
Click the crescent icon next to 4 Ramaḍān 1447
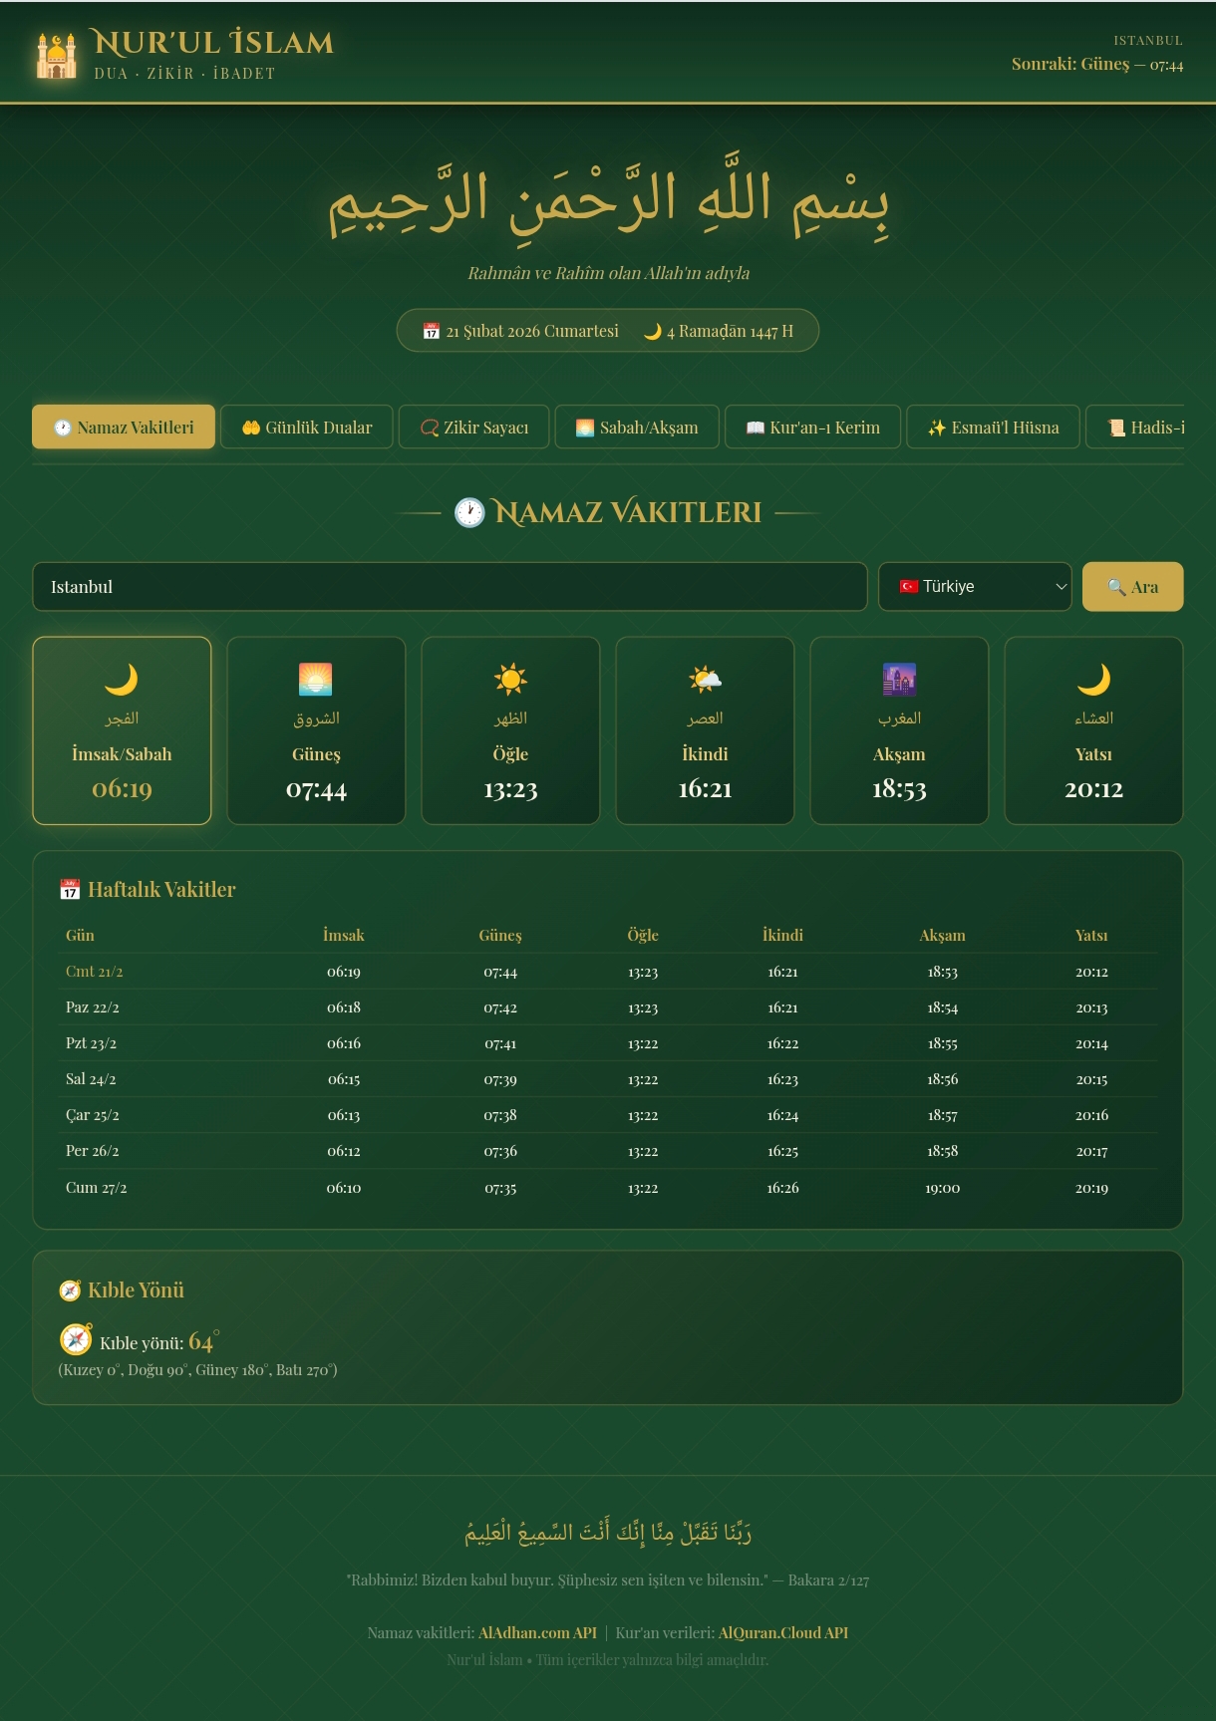coord(653,331)
